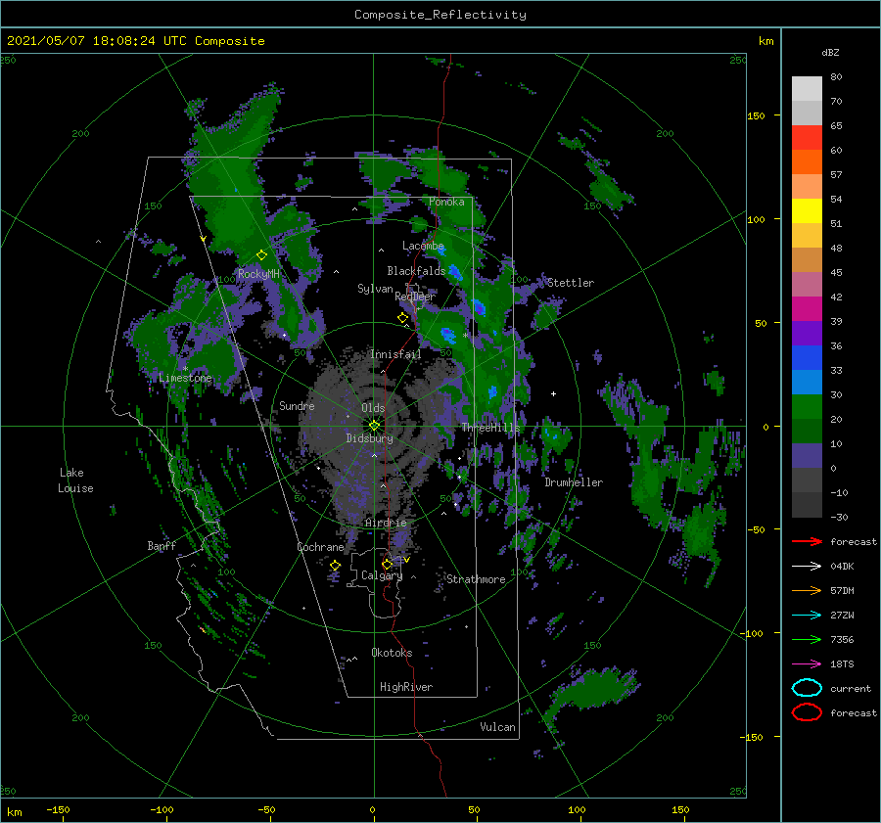Viewport: 881px width, 823px height.
Task: Click the yellow diamond marker near RockyMH
Action: 261,255
